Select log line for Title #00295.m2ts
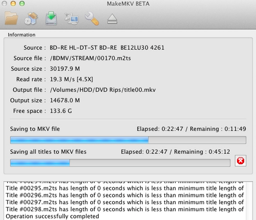The width and height of the screenshot is (256, 220). point(125,188)
